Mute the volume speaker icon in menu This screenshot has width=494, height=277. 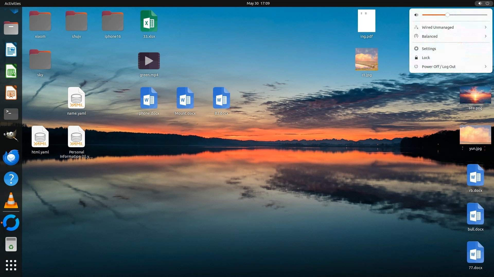tap(416, 15)
